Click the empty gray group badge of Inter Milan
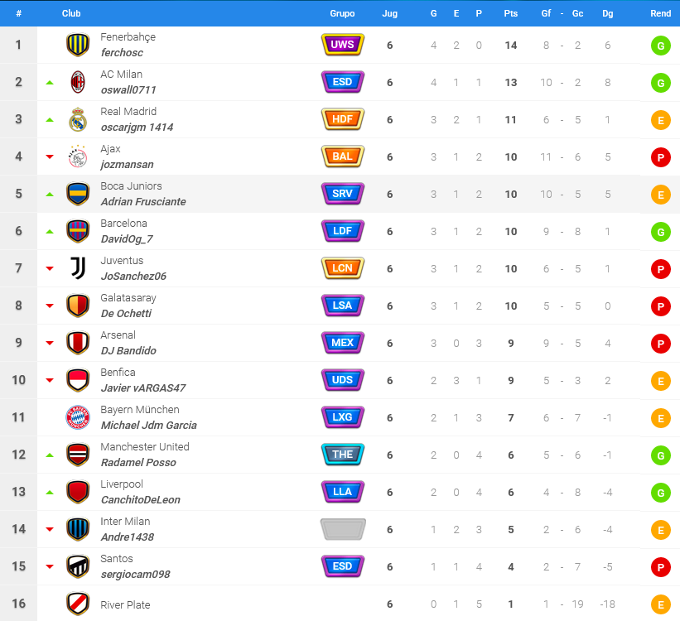Image resolution: width=680 pixels, height=621 pixels. (x=343, y=529)
